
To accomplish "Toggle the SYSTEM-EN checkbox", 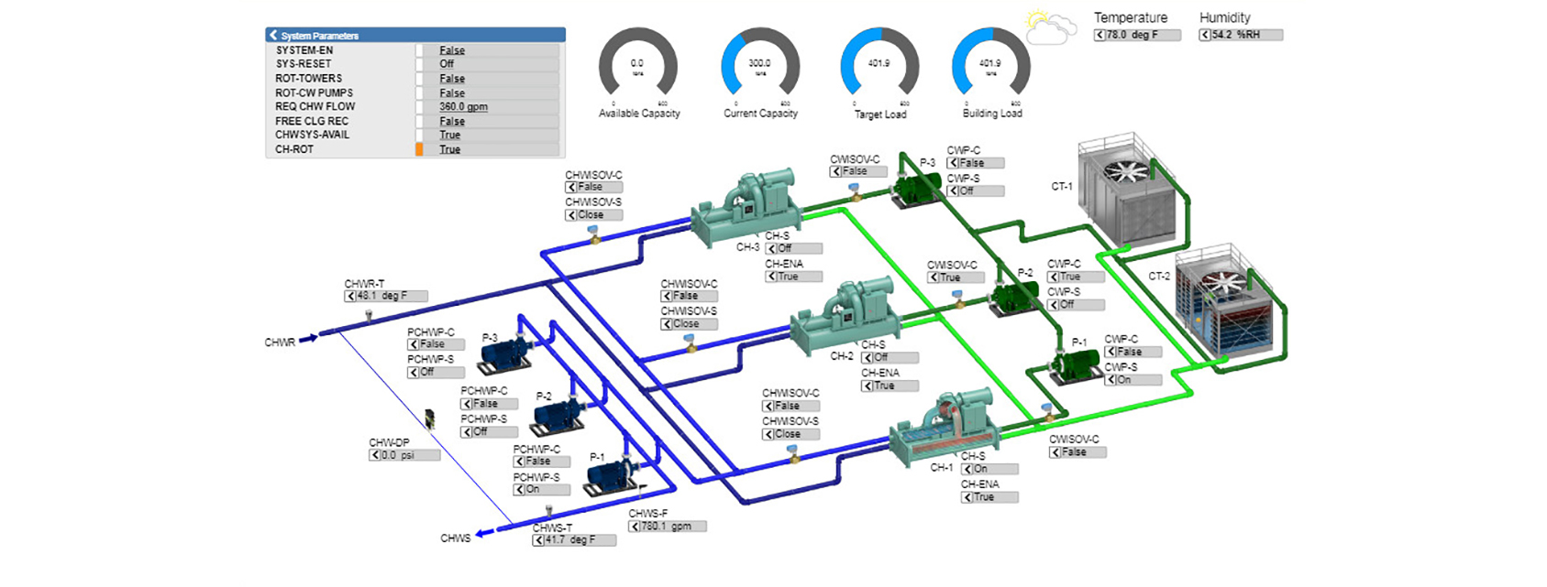I will 420,50.
